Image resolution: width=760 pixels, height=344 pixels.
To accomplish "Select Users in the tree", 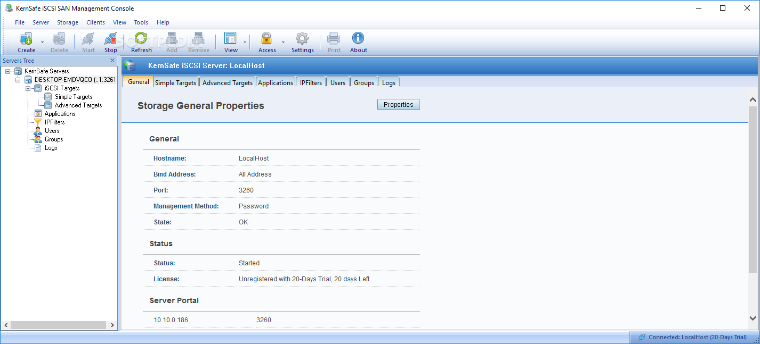I will 52,131.
